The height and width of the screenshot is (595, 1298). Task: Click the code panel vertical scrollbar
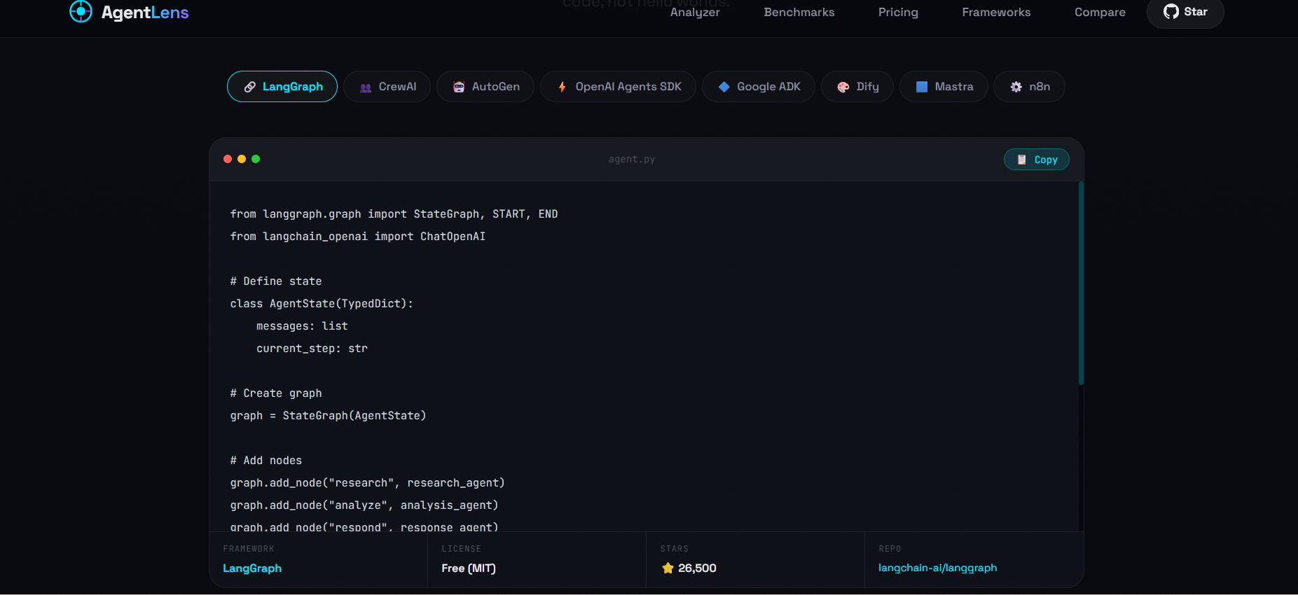[1081, 283]
